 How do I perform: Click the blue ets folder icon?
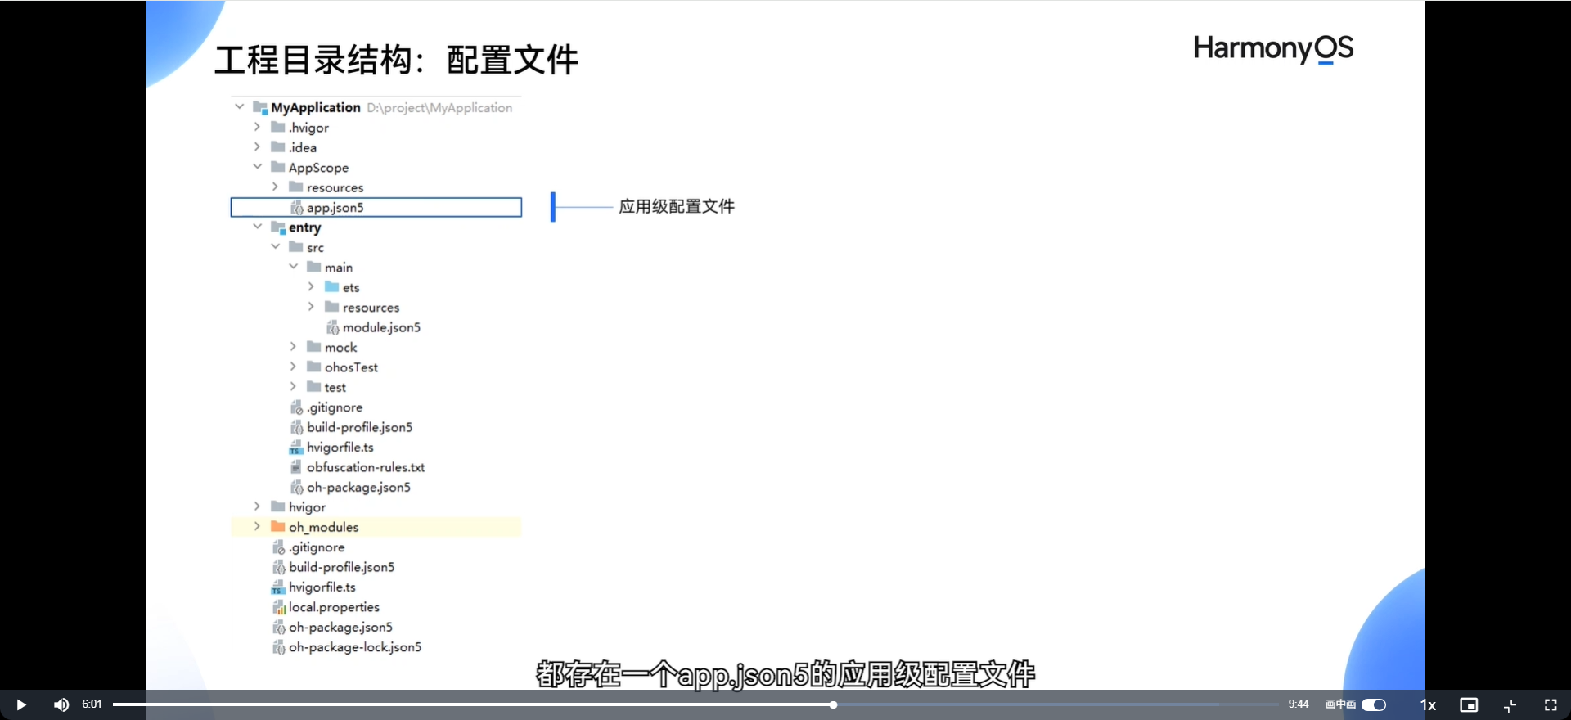click(x=331, y=286)
